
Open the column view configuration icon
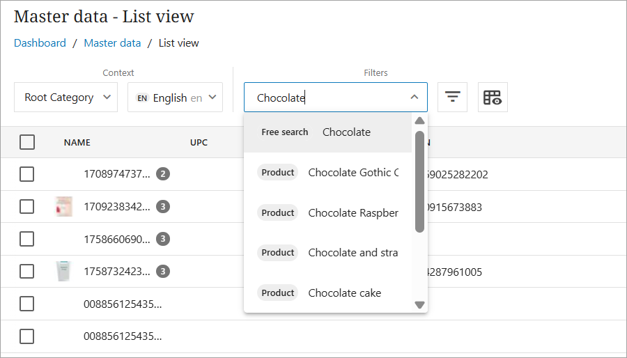(x=493, y=98)
